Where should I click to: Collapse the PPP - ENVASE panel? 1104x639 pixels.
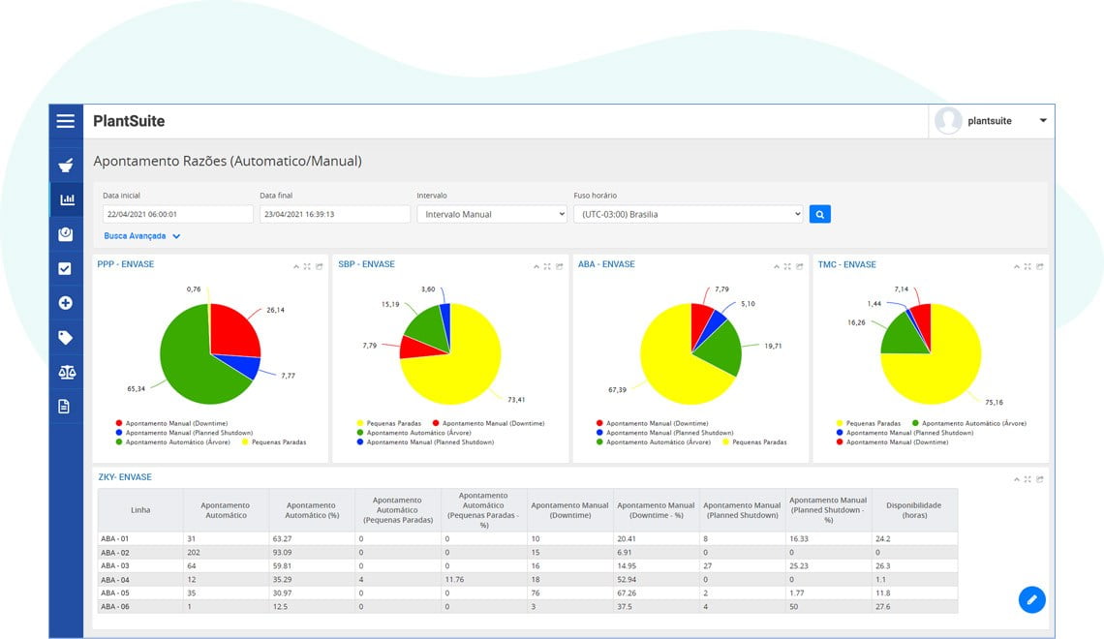295,266
